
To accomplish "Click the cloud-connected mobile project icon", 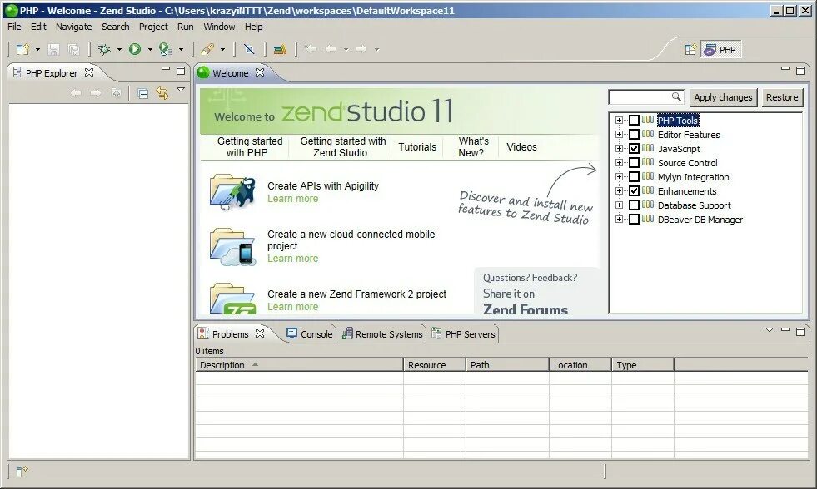I will pos(232,247).
